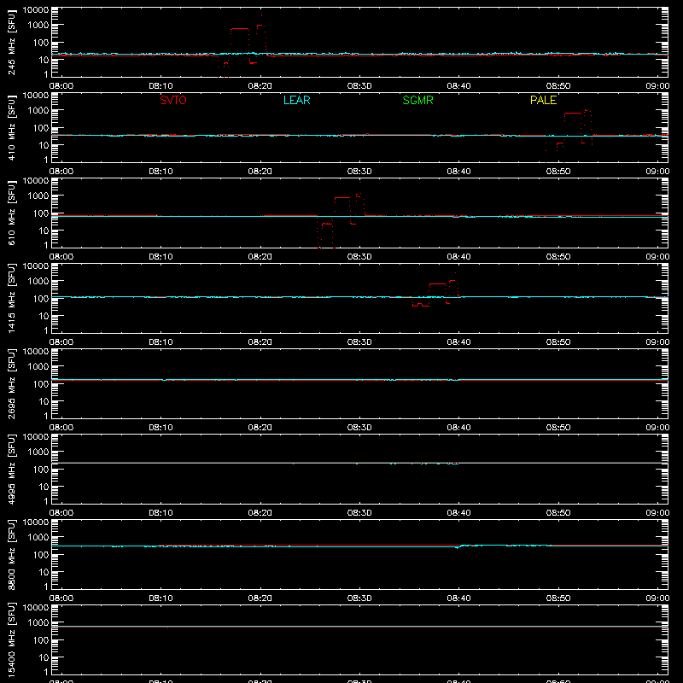This screenshot has width=683, height=683.
Task: Click the red burst plateau in the 1415 MHz plot
Action: (437, 284)
